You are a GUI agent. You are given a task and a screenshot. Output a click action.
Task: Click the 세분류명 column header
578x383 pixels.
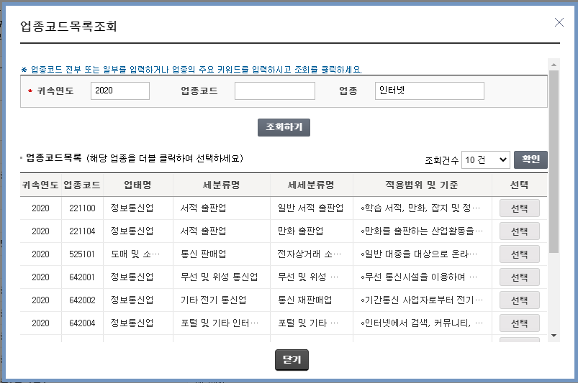pyautogui.click(x=221, y=185)
